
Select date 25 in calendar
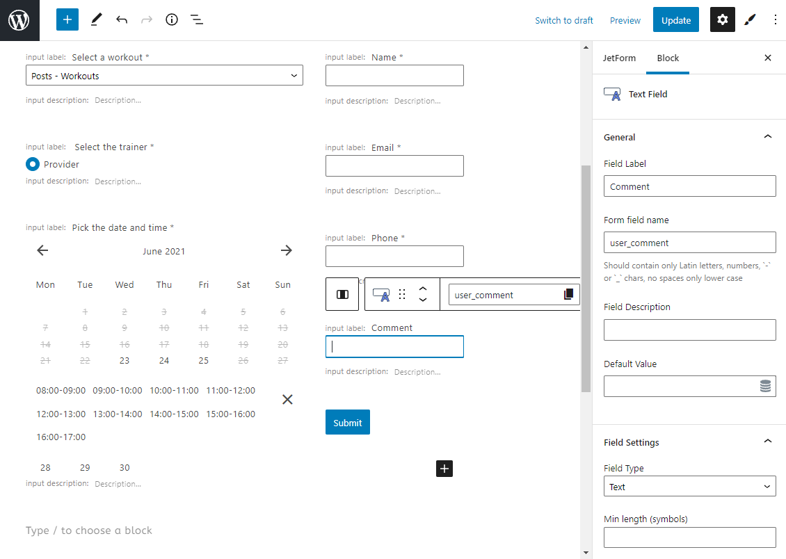click(x=204, y=361)
